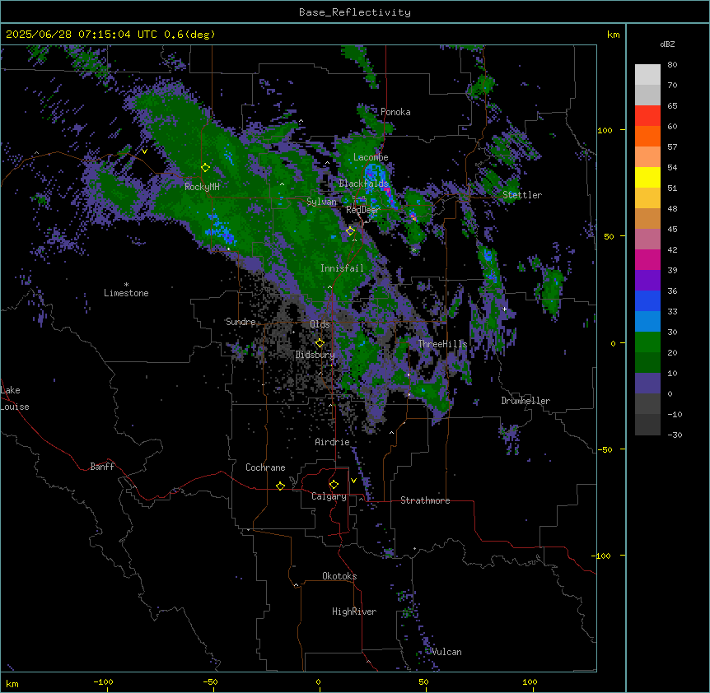
Task: Click the asterisk marker above Limestone
Action: [126, 285]
